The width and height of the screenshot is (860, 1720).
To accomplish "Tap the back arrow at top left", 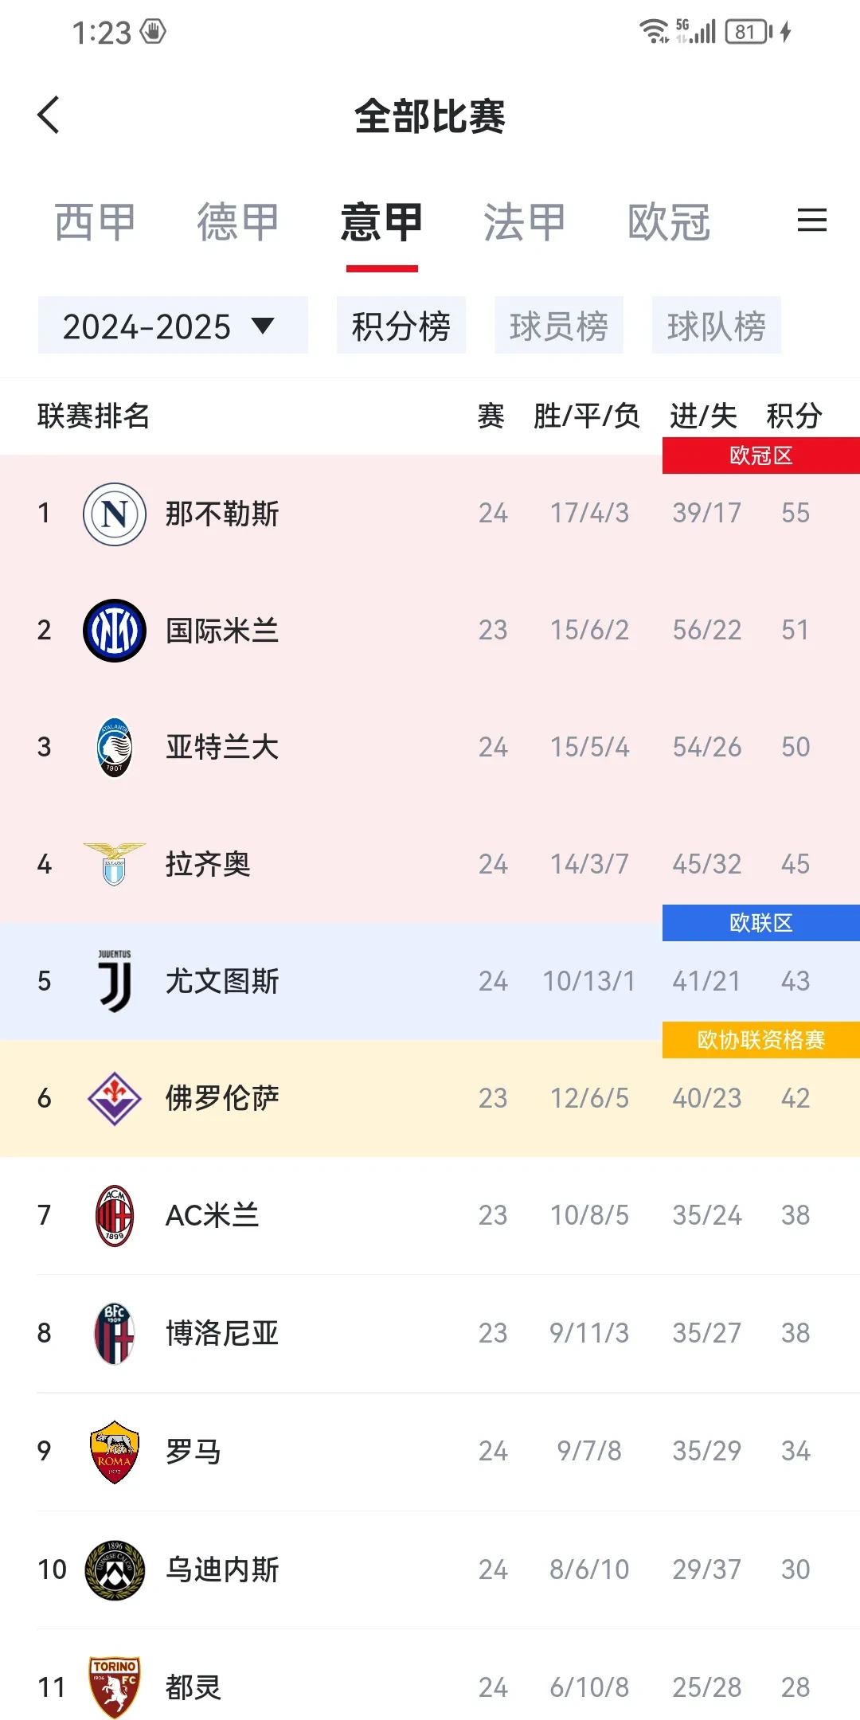I will point(49,115).
